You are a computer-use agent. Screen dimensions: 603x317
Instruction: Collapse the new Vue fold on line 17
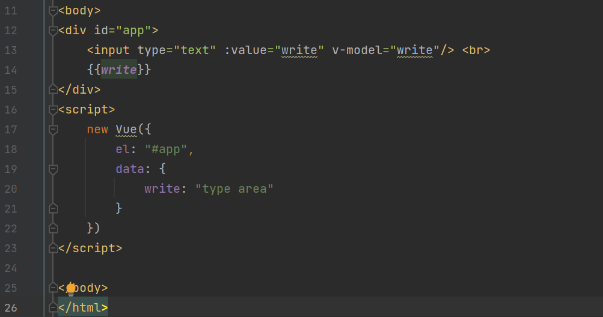pyautogui.click(x=54, y=130)
